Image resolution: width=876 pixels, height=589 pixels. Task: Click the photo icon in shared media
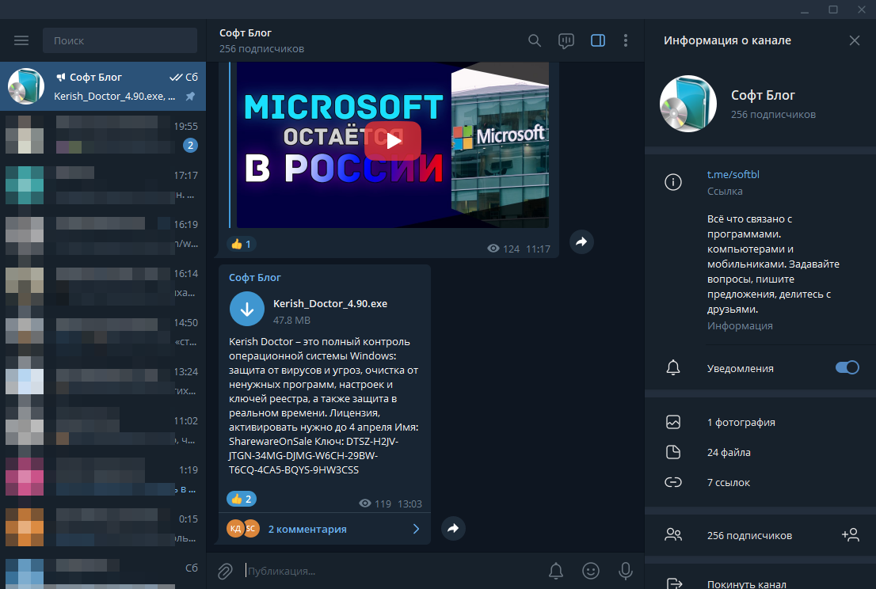tap(673, 422)
